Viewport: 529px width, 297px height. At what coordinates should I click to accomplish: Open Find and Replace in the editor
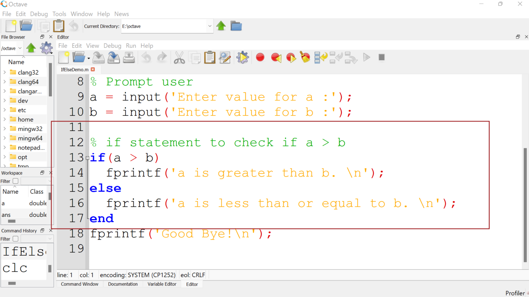(x=225, y=57)
